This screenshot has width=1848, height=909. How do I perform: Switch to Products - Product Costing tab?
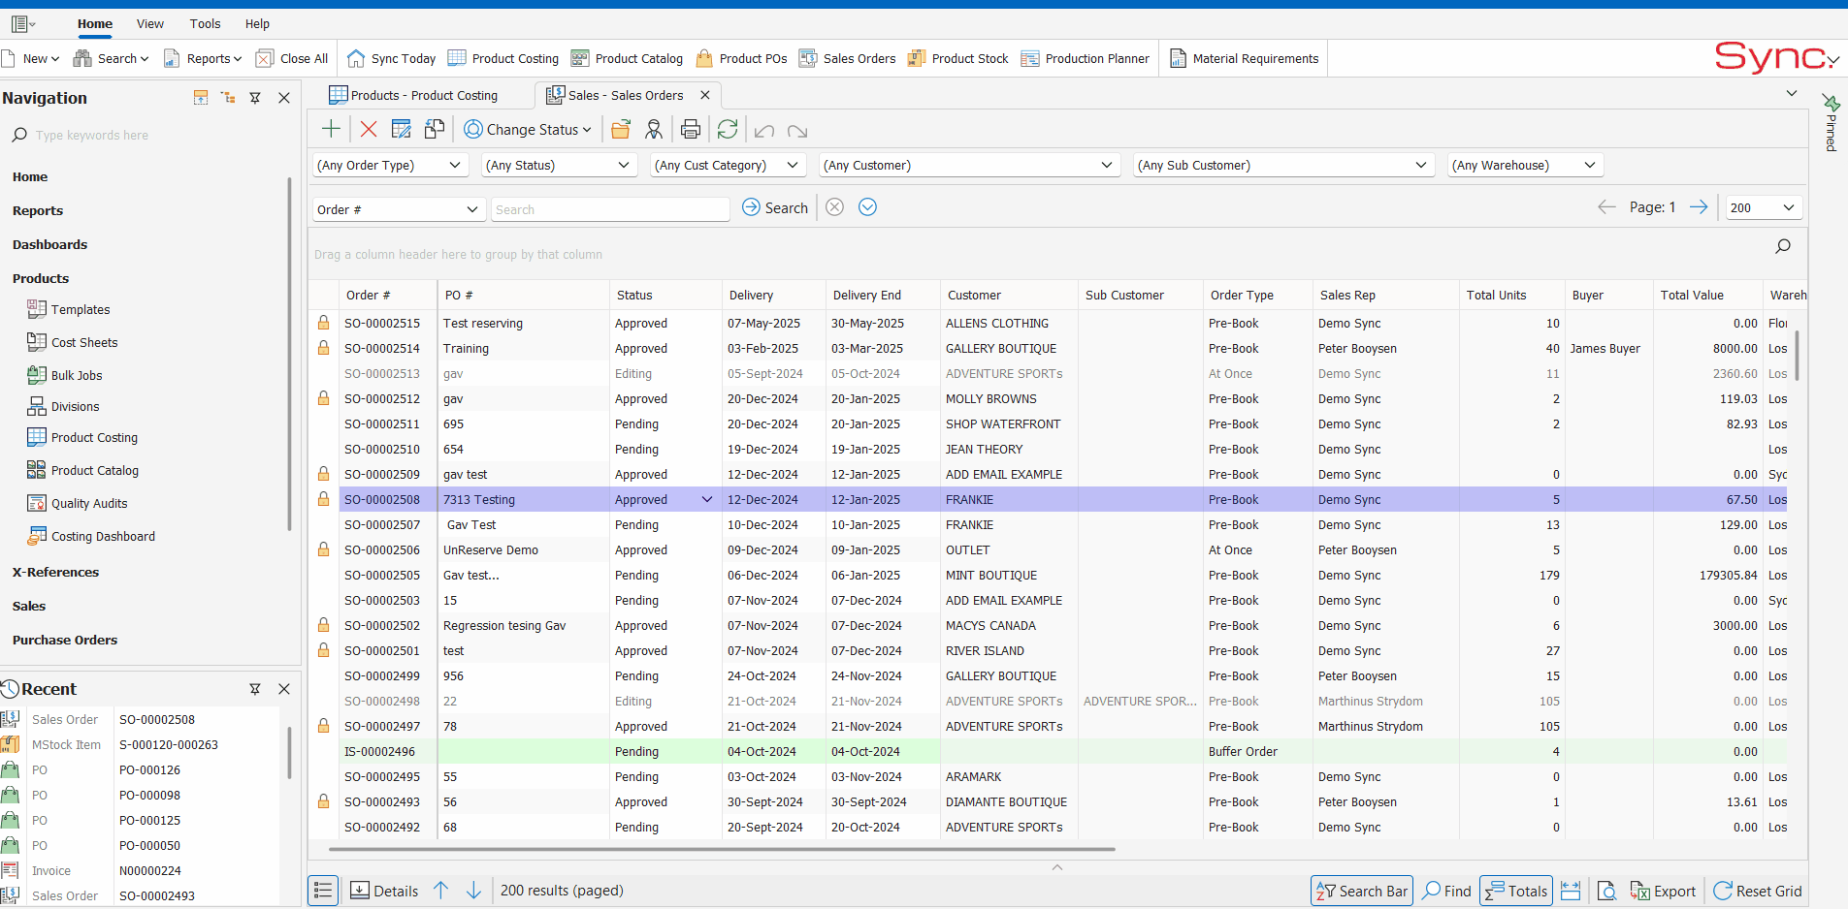pyautogui.click(x=414, y=95)
